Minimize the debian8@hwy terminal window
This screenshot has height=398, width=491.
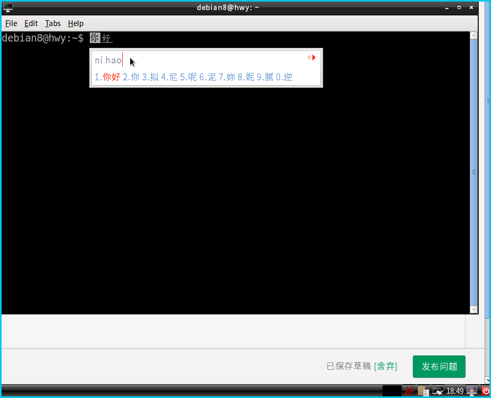[447, 7]
